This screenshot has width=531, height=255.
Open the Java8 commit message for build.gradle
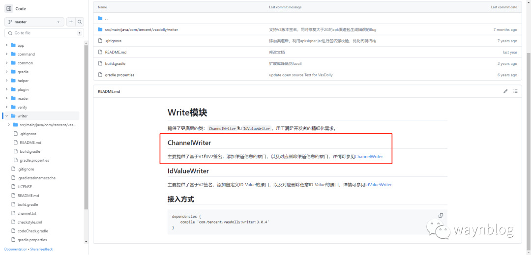pos(286,63)
